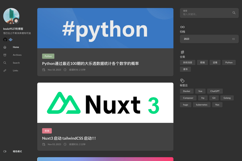Open the GitHub profile icon
This screenshot has height=161, width=242.
pyautogui.click(x=5, y=40)
